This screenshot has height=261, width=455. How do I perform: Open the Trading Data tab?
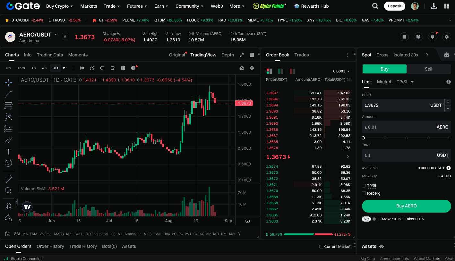point(50,55)
